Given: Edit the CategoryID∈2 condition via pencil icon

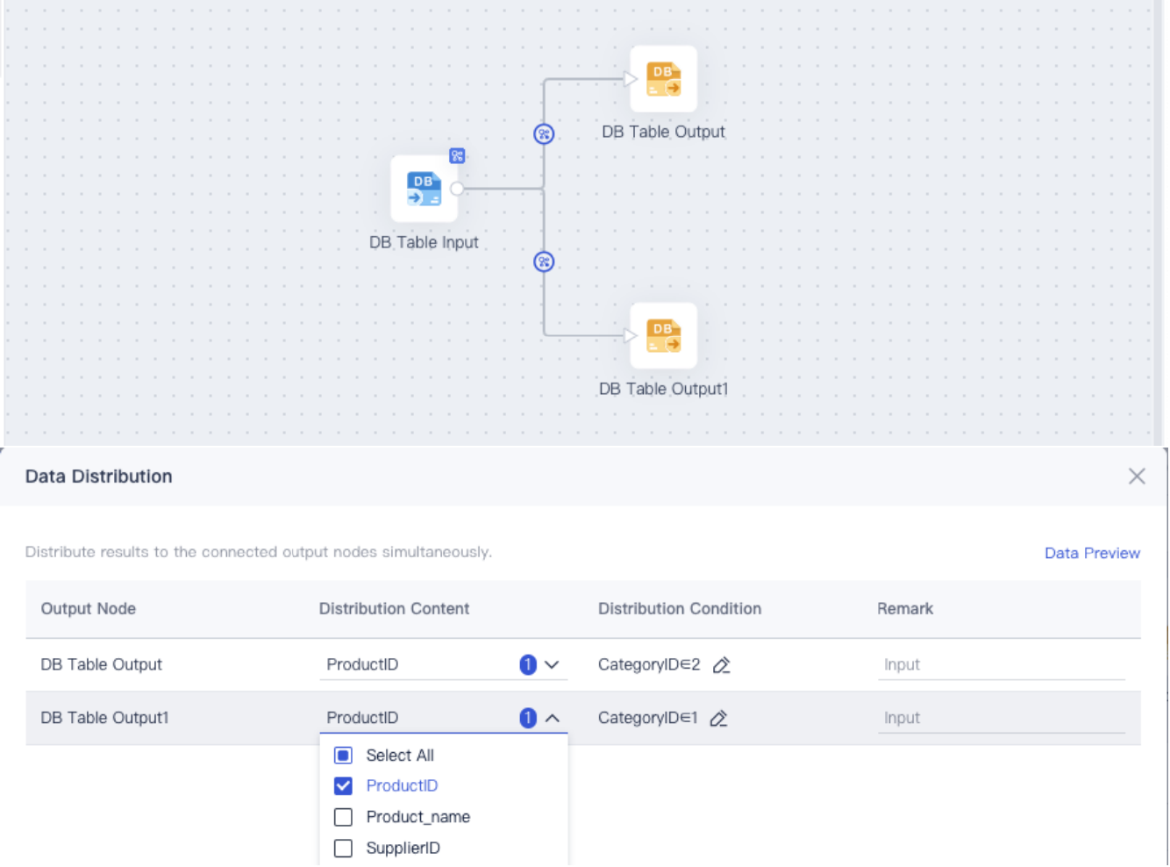Looking at the screenshot, I should (723, 665).
